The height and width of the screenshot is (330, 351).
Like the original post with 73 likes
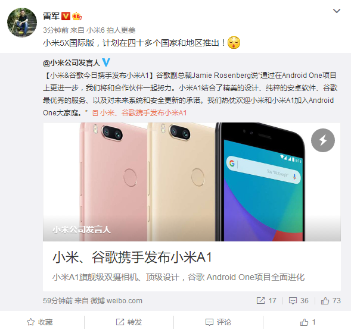pyautogui.click(x=331, y=301)
